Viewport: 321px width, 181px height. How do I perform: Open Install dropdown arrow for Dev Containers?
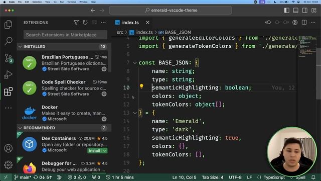[105, 151]
